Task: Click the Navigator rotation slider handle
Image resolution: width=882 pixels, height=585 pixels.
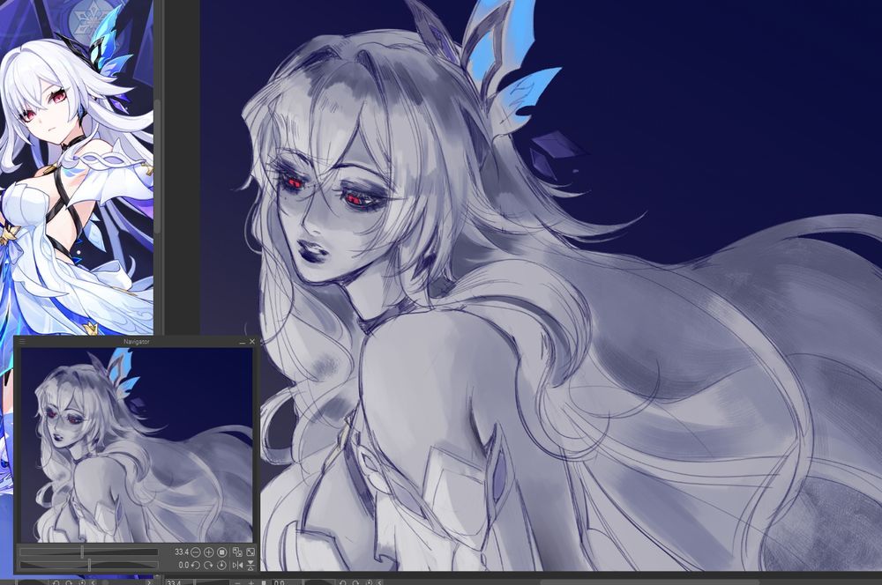Action: [89, 565]
